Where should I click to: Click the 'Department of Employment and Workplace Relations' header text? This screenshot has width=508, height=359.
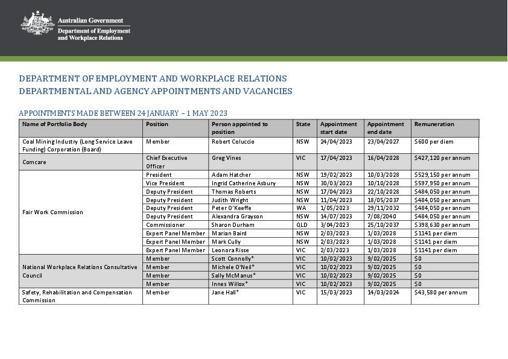click(94, 34)
